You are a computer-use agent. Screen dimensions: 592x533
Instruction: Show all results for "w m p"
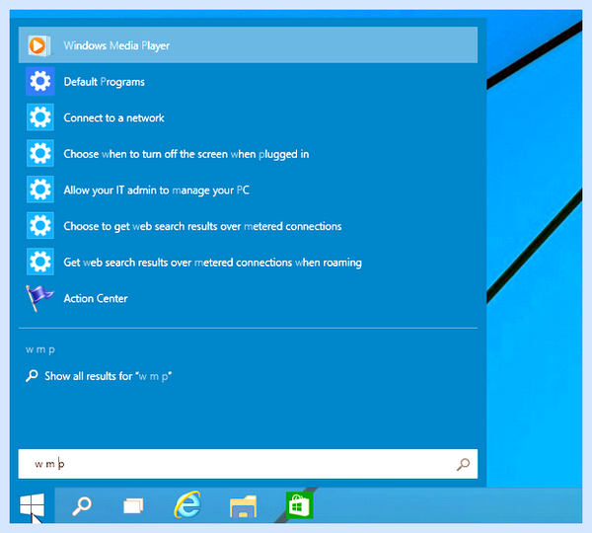click(x=99, y=376)
